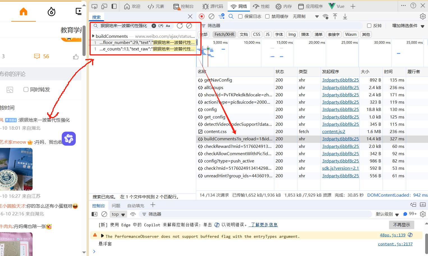The image size is (428, 256).
Task: Open Vue devtools tab
Action: pyautogui.click(x=336, y=6)
